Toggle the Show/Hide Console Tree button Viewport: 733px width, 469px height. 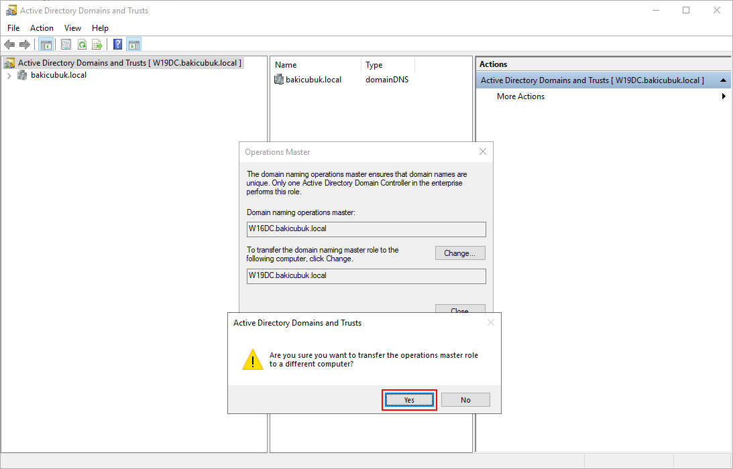pos(46,44)
